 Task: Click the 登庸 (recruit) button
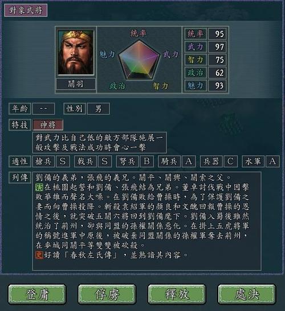coord(37,294)
